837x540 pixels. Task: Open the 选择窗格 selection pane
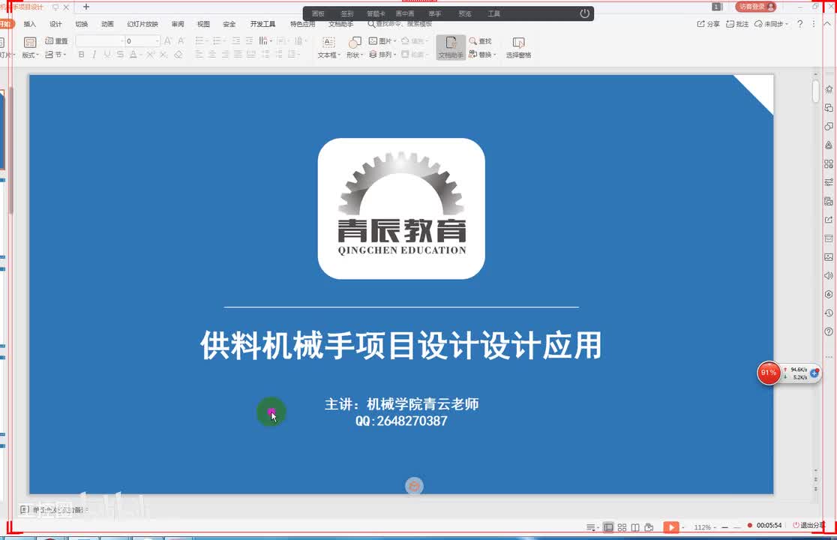(518, 47)
